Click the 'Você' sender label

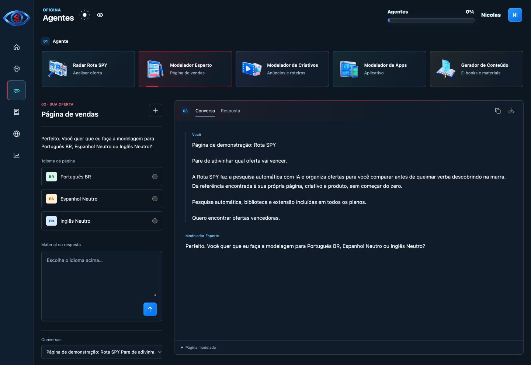click(197, 135)
